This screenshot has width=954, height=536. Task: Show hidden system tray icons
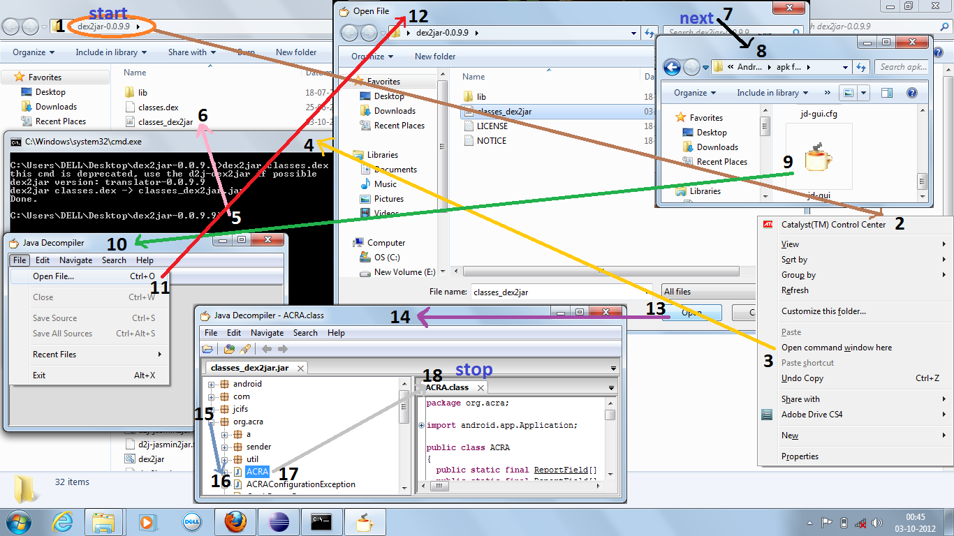(x=810, y=523)
